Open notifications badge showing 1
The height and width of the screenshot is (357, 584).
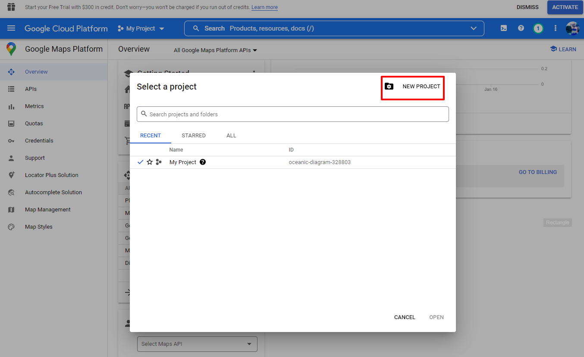tap(538, 28)
